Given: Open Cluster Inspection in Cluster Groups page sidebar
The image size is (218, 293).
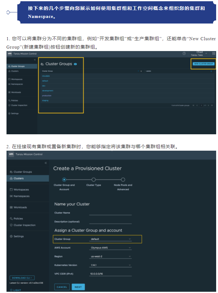Looking at the screenshot, I should (x=18, y=106).
